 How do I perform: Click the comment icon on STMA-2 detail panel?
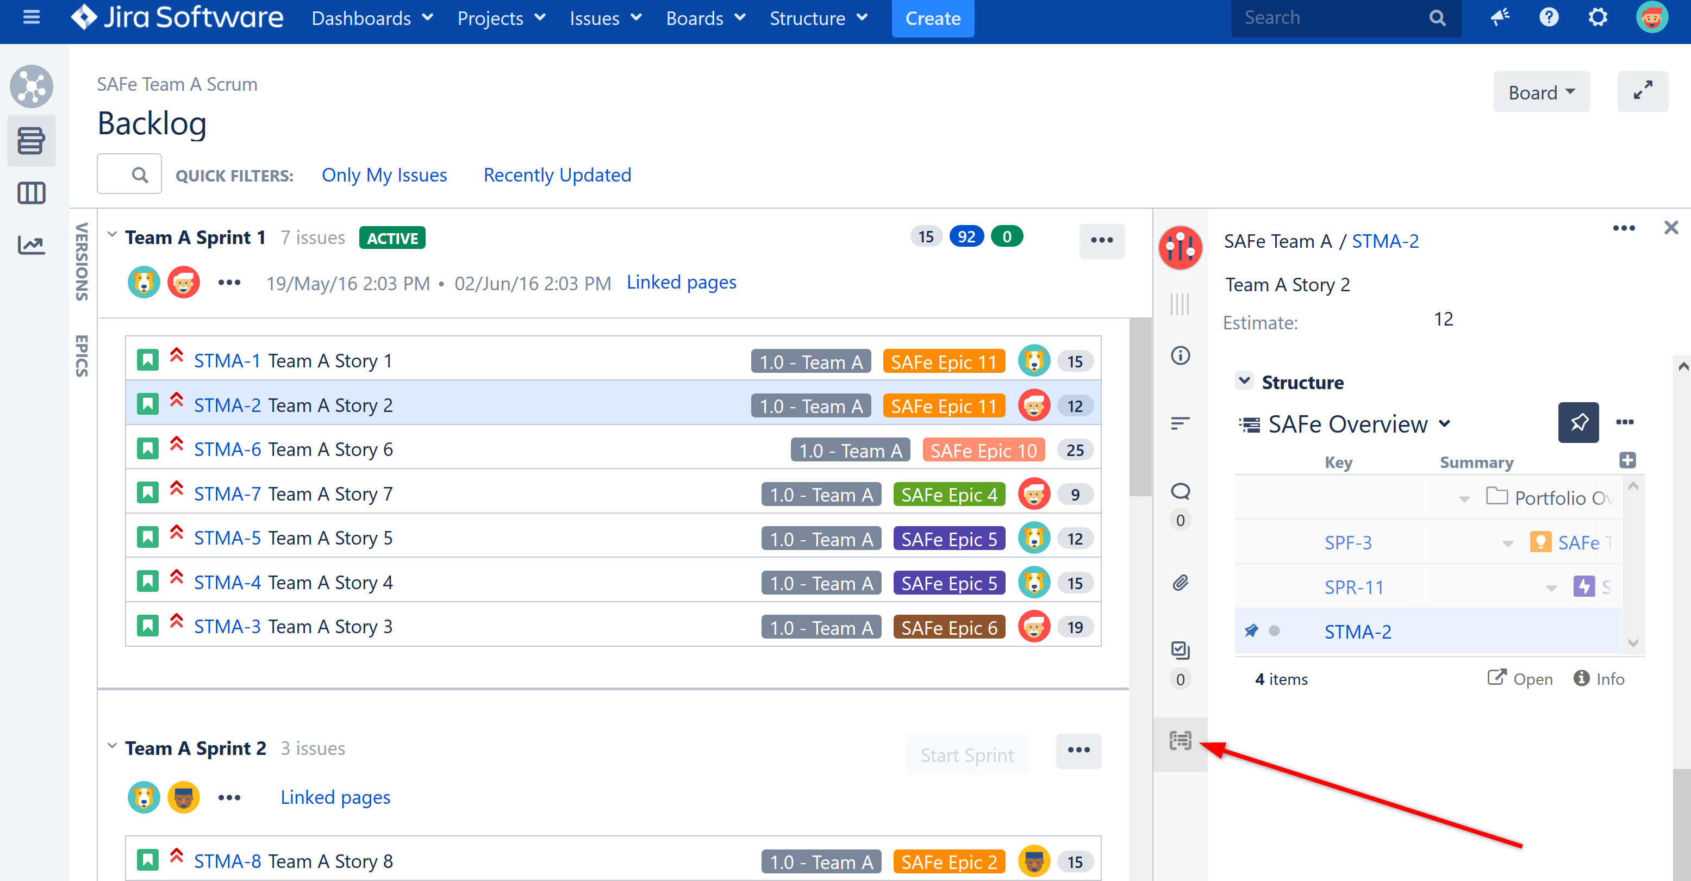[1181, 492]
